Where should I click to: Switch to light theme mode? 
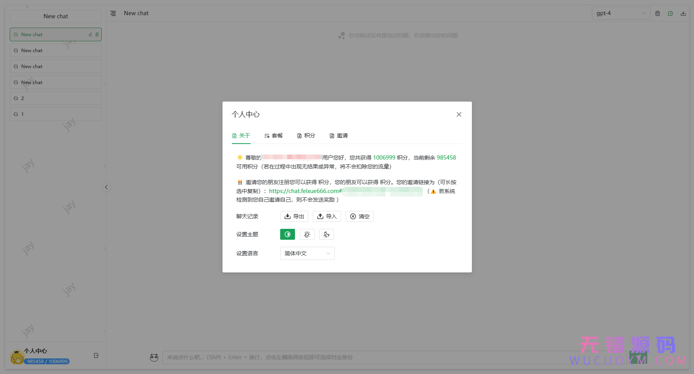307,234
